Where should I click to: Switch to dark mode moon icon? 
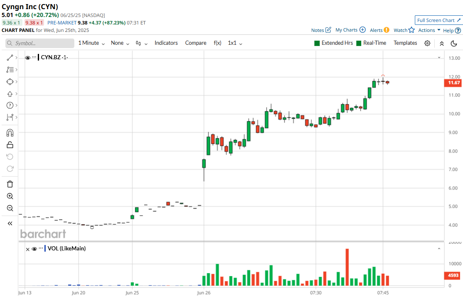454,44
